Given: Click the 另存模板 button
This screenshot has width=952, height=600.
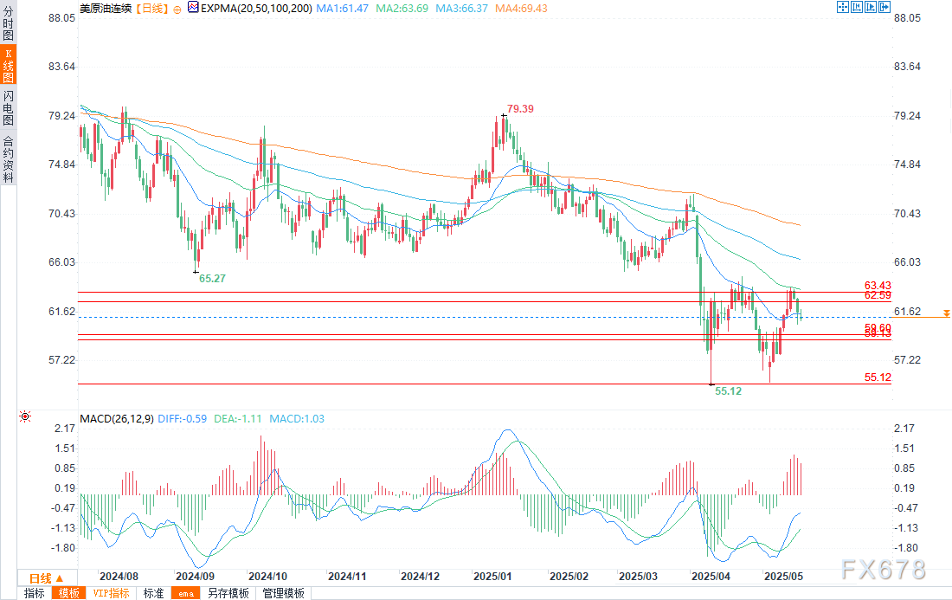Looking at the screenshot, I should click(x=228, y=593).
